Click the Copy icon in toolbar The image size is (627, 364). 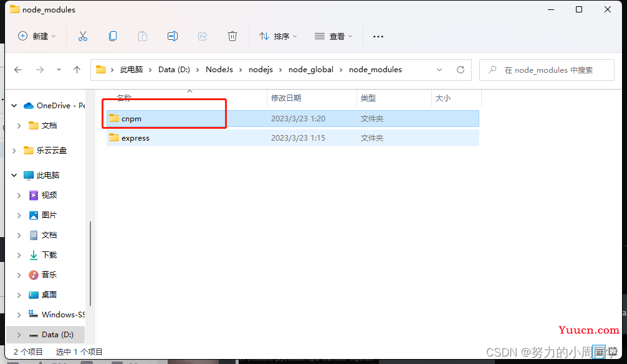(x=113, y=36)
